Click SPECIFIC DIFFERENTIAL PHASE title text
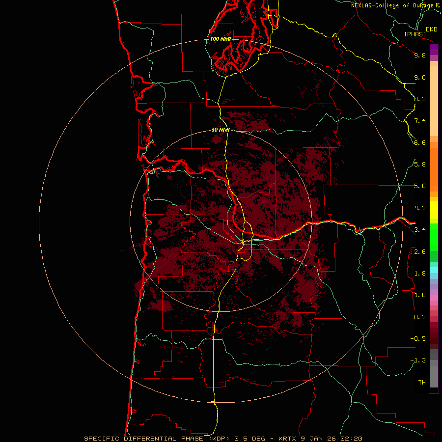 pos(143,439)
